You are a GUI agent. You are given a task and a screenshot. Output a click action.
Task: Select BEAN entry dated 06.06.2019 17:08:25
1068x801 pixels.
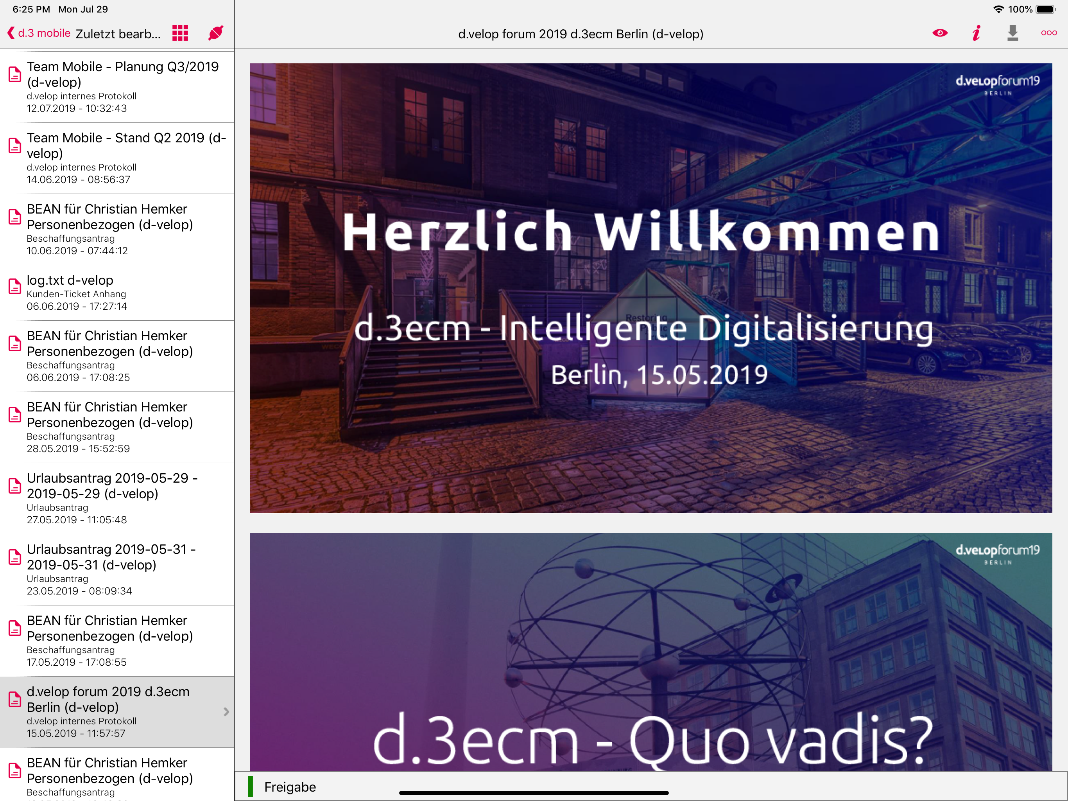117,356
